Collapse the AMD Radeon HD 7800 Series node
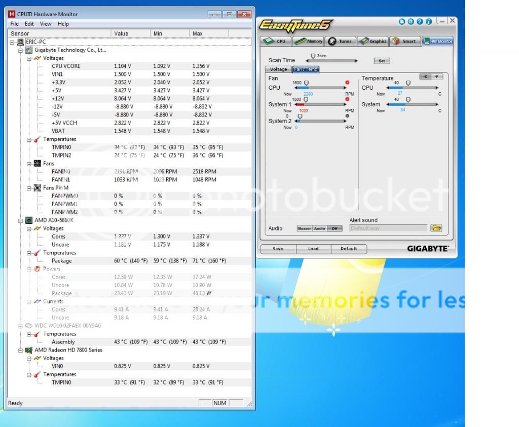The image size is (519, 427). click(x=20, y=351)
